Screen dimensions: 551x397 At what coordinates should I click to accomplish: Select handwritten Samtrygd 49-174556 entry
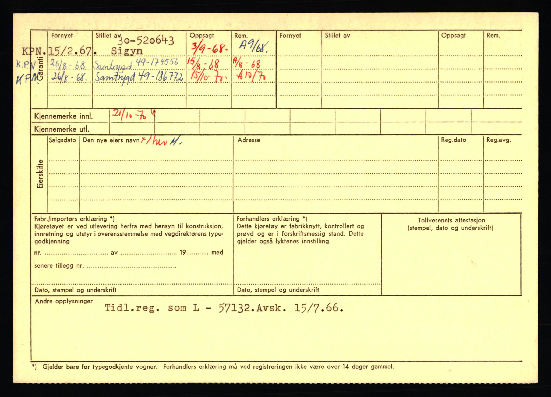click(136, 64)
